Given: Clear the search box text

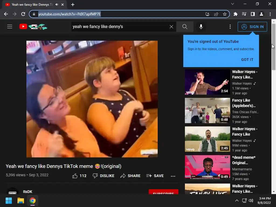Looking at the screenshot, I should tap(171, 27).
